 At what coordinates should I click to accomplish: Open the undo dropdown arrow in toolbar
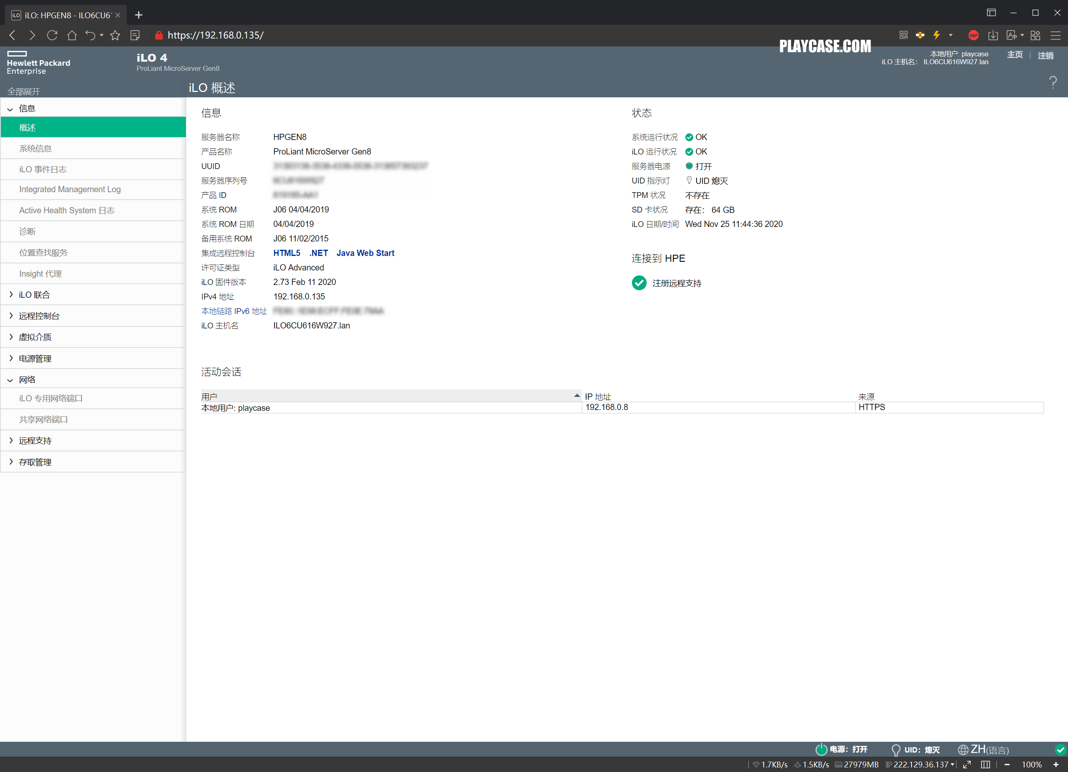(x=102, y=35)
